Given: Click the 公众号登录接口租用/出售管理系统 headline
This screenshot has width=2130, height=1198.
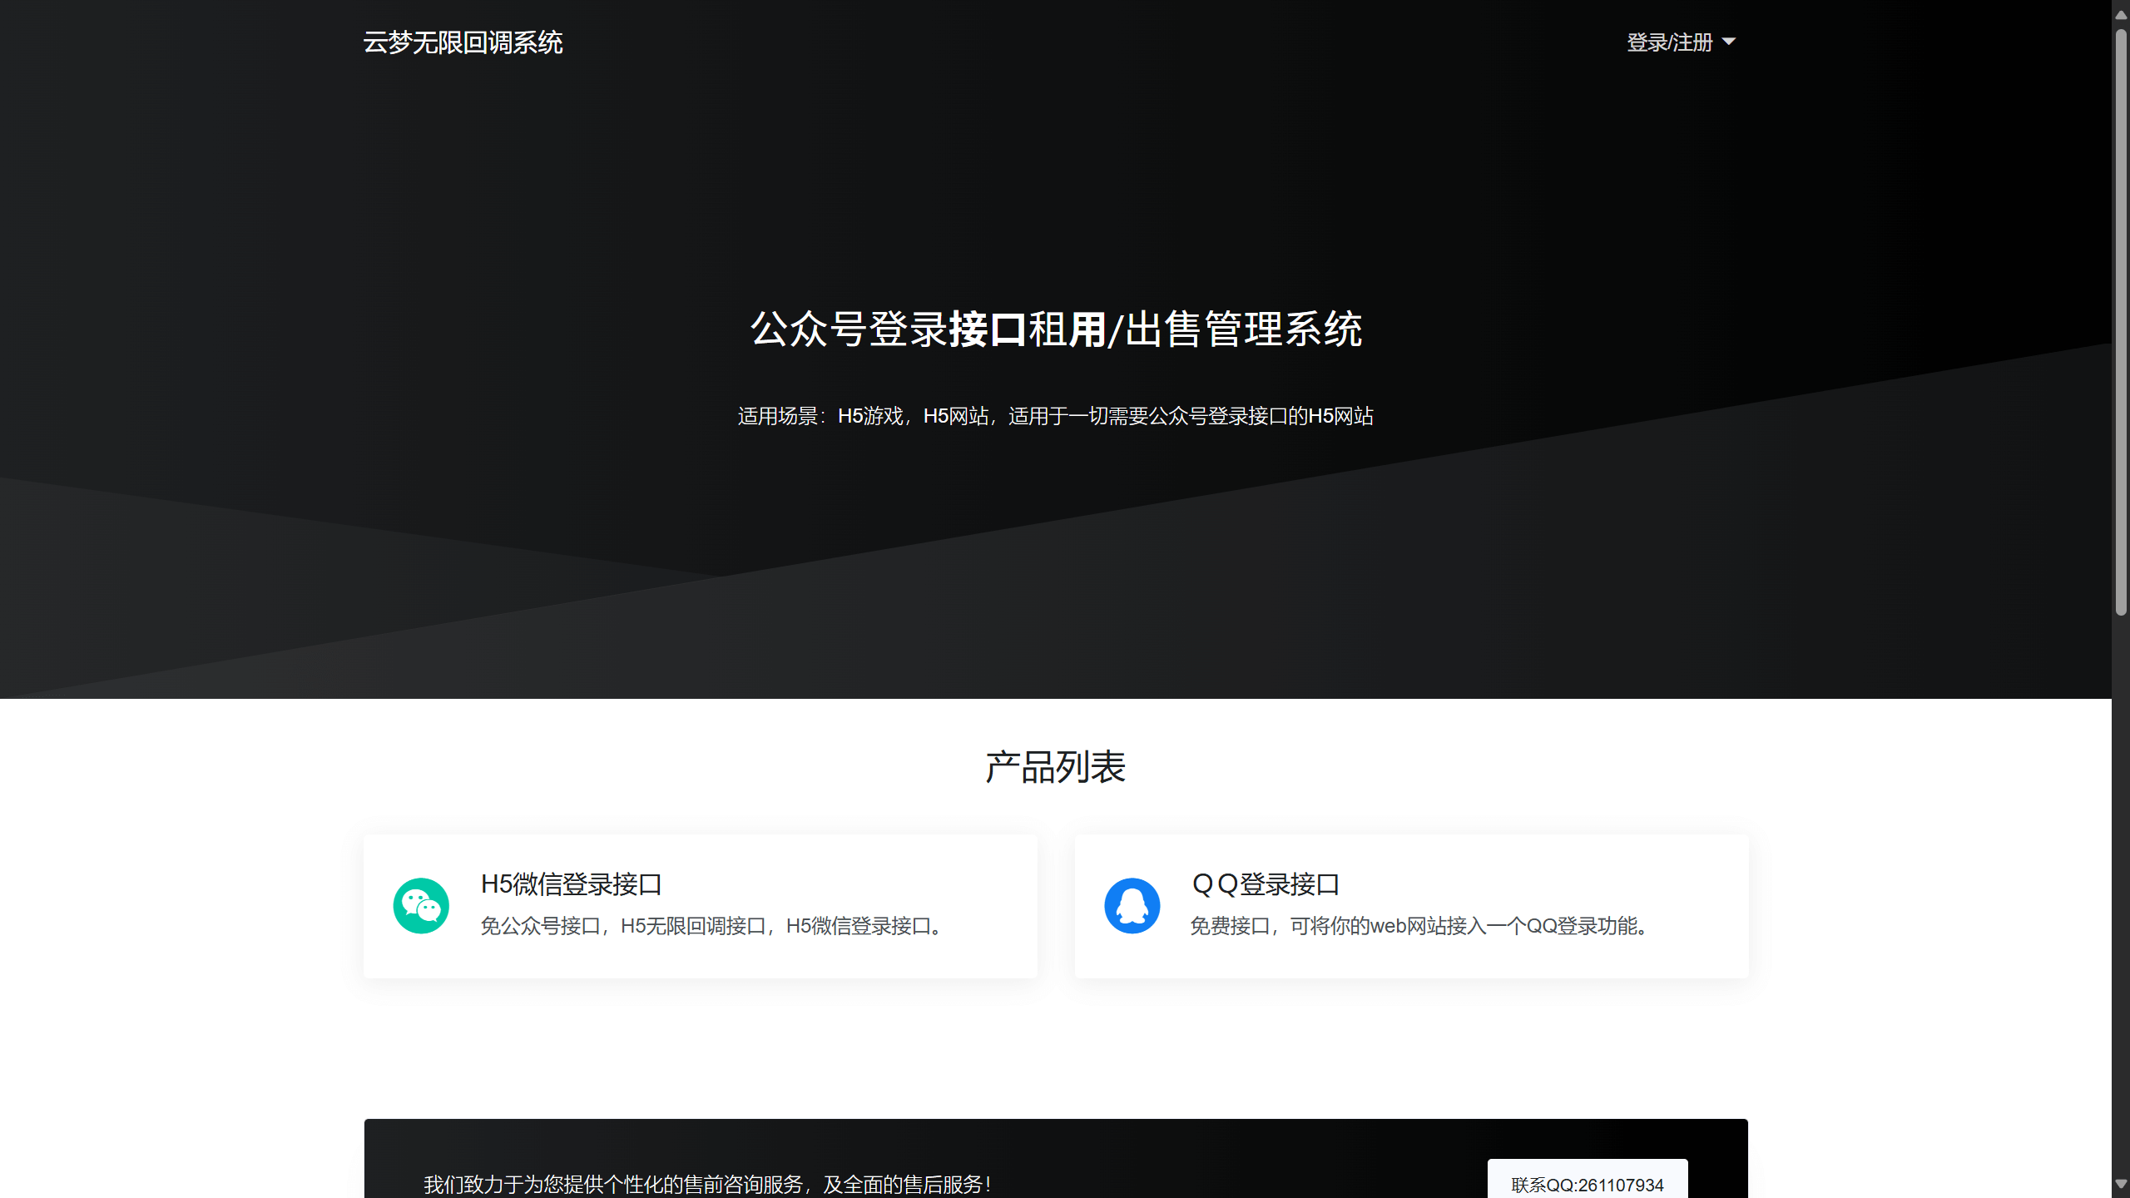Looking at the screenshot, I should (1056, 329).
